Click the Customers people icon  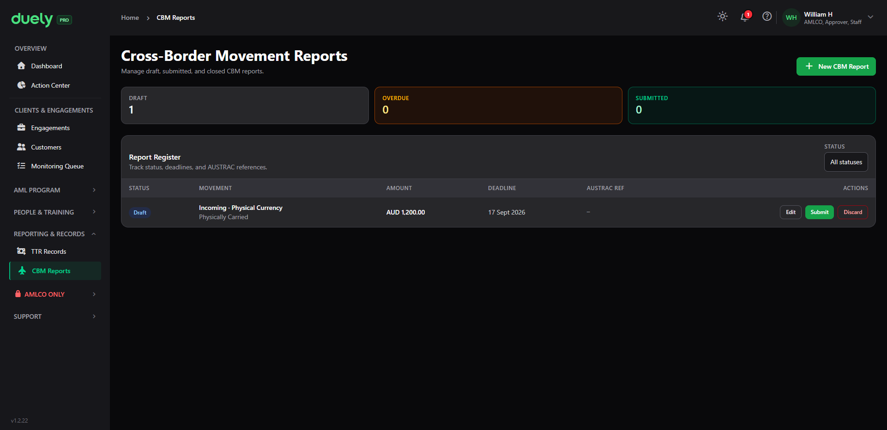tap(21, 147)
